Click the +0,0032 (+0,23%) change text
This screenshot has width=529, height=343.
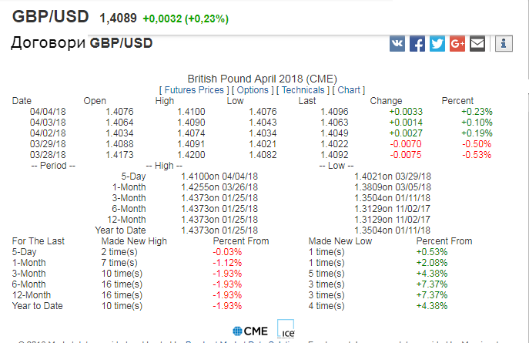tap(186, 18)
